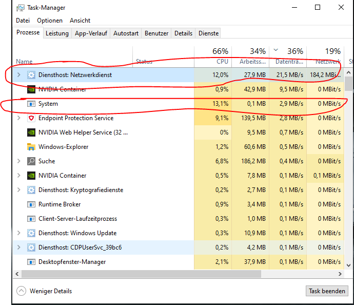Click the Desktopfenster-Manager icon
354x305 pixels.
pyautogui.click(x=31, y=262)
